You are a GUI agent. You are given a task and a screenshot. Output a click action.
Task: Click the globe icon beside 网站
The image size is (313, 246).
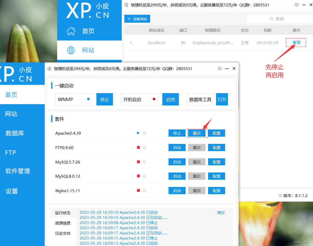pos(71,50)
